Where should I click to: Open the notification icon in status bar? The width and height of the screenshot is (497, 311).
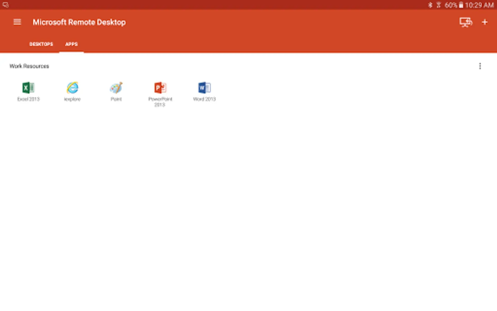[x=6, y=5]
